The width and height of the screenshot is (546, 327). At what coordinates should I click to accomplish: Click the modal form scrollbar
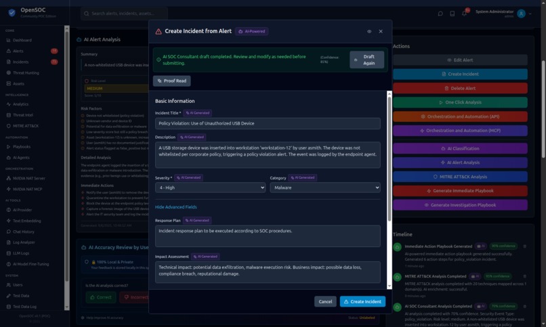coord(390,158)
